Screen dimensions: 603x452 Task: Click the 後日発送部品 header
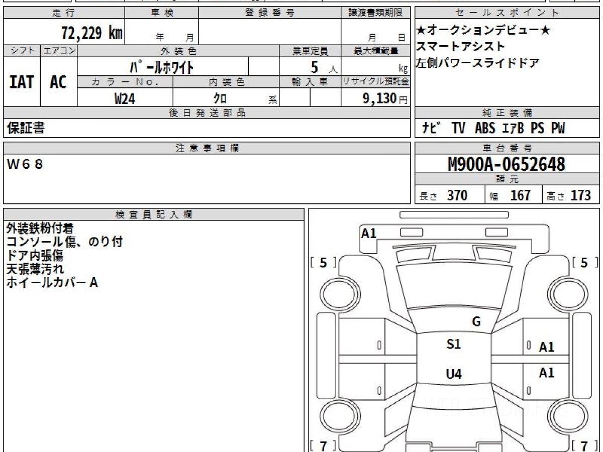pyautogui.click(x=207, y=112)
